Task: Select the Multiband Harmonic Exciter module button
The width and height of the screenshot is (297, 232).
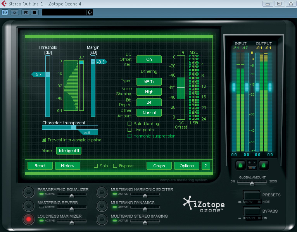Action: [102, 192]
